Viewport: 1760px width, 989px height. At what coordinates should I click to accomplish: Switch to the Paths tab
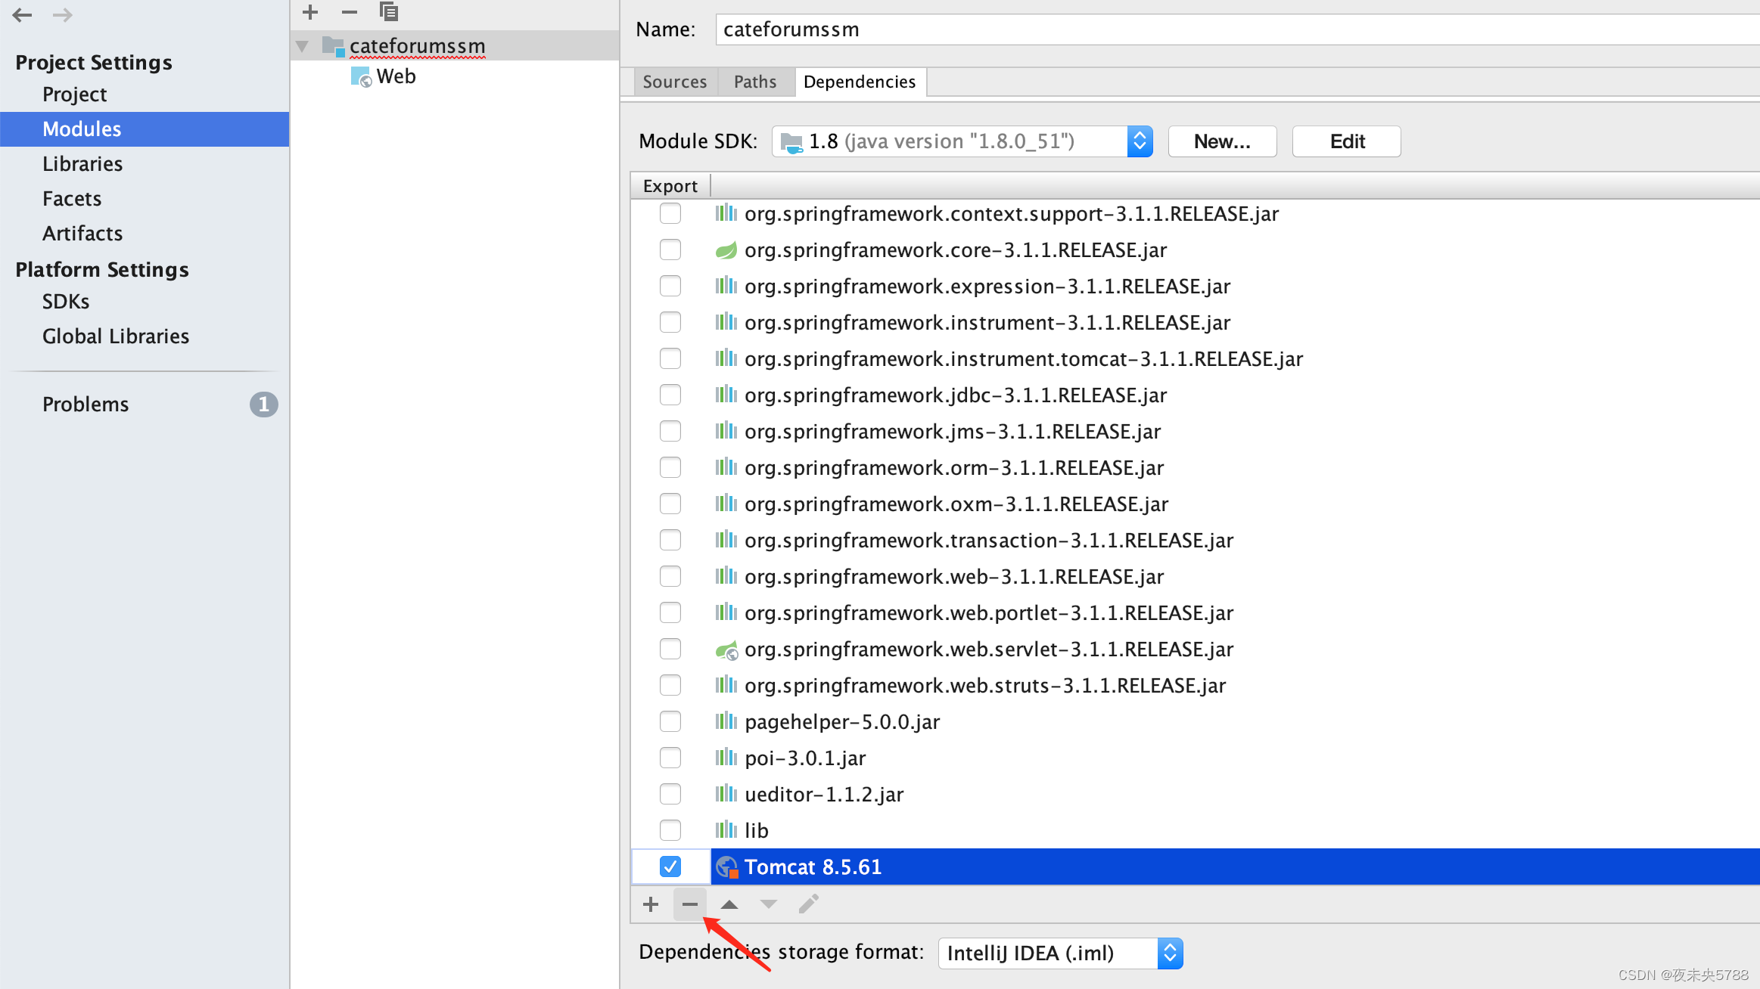point(755,82)
